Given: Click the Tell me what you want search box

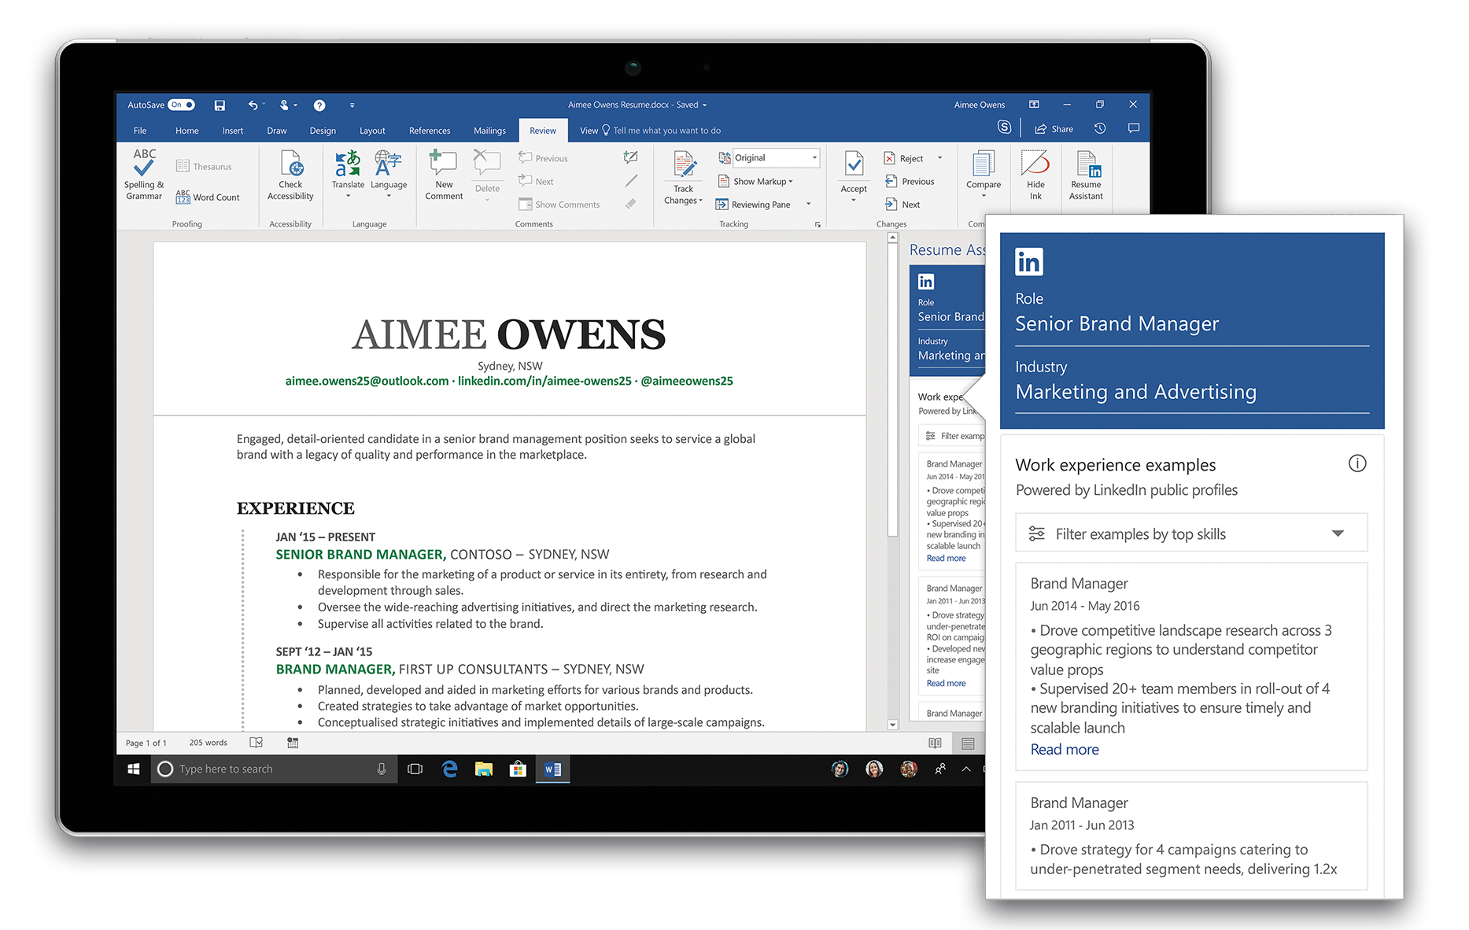Looking at the screenshot, I should tap(662, 131).
